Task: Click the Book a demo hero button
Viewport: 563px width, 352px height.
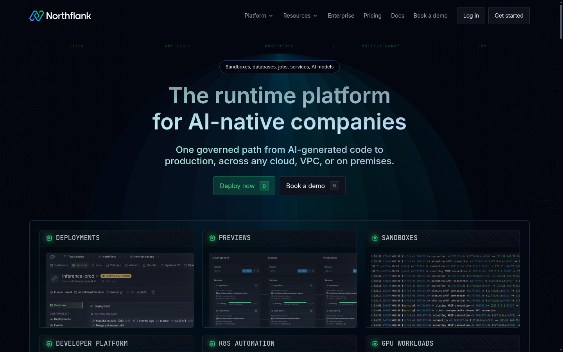Action: click(313, 186)
